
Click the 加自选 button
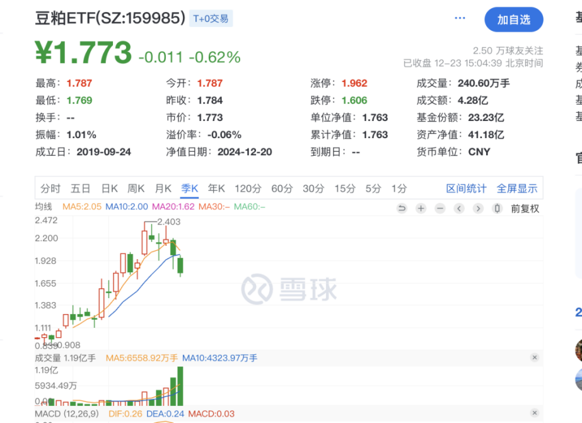(514, 20)
